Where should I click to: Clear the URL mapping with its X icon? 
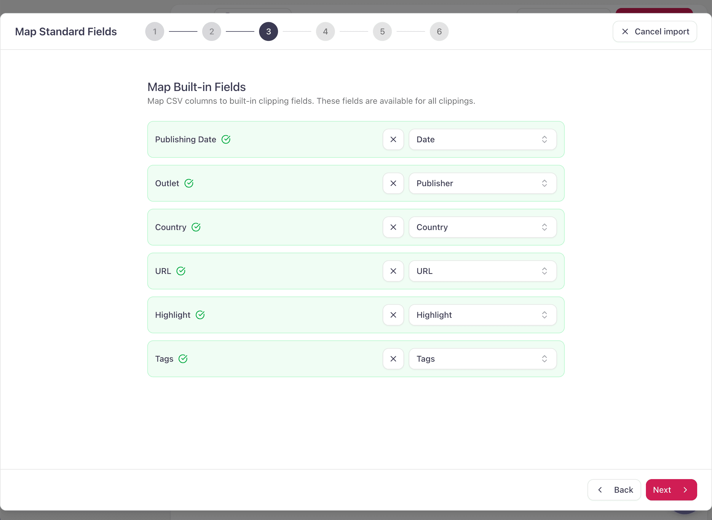pyautogui.click(x=393, y=271)
